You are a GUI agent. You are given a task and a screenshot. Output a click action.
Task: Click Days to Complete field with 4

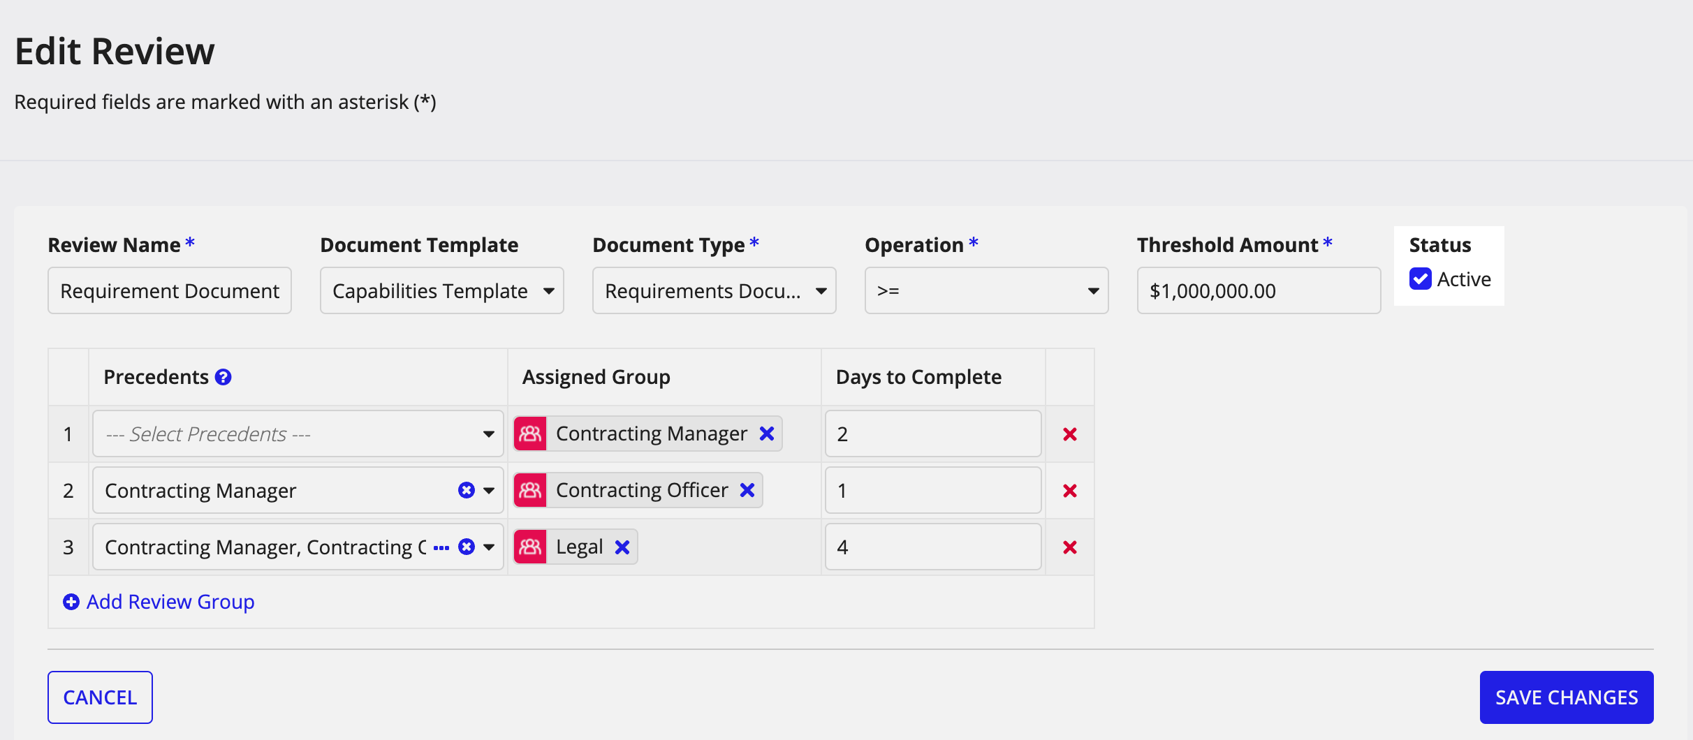[x=933, y=547]
